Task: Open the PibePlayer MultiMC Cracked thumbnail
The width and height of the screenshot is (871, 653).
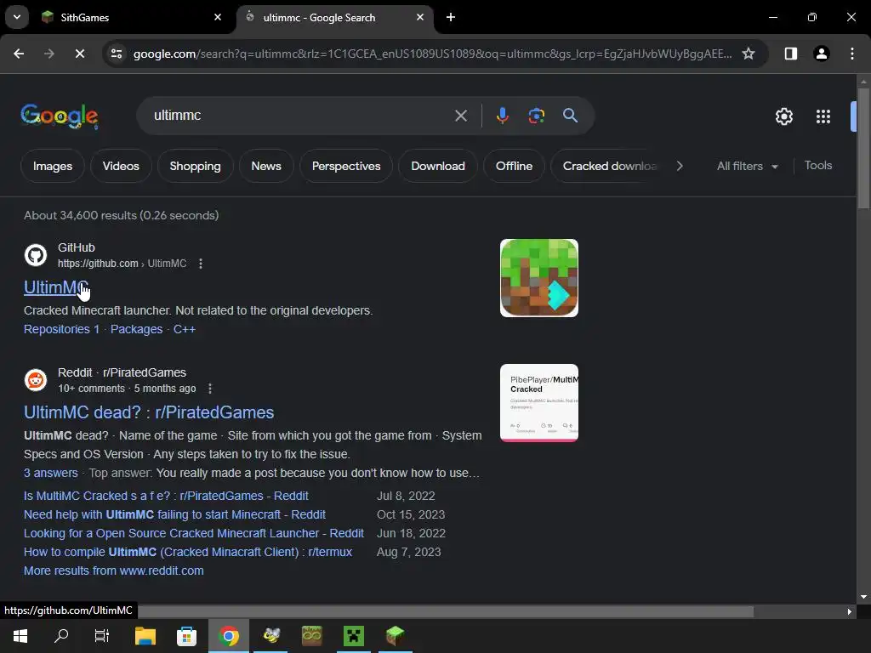Action: click(538, 403)
